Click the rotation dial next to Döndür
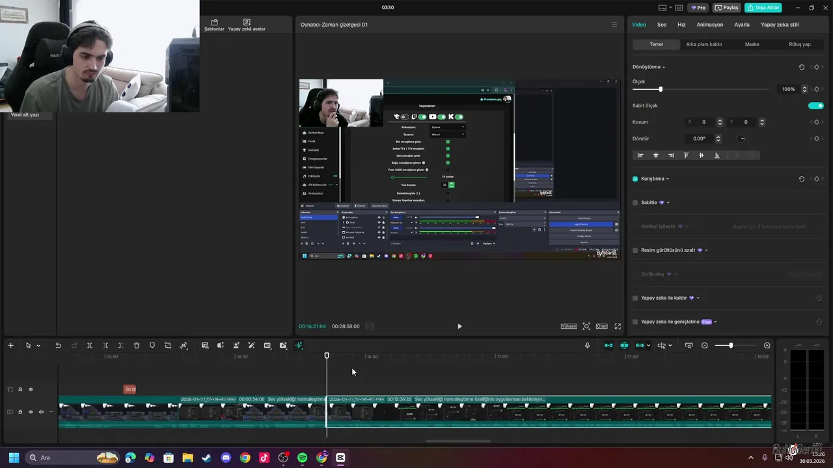 click(741, 138)
